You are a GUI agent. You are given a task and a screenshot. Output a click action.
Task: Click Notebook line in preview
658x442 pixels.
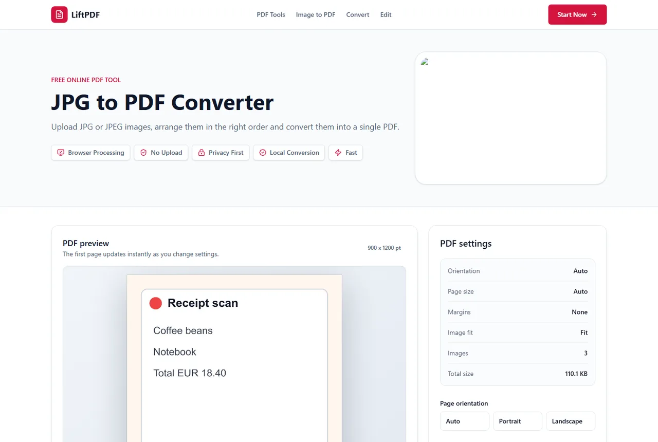tap(175, 352)
